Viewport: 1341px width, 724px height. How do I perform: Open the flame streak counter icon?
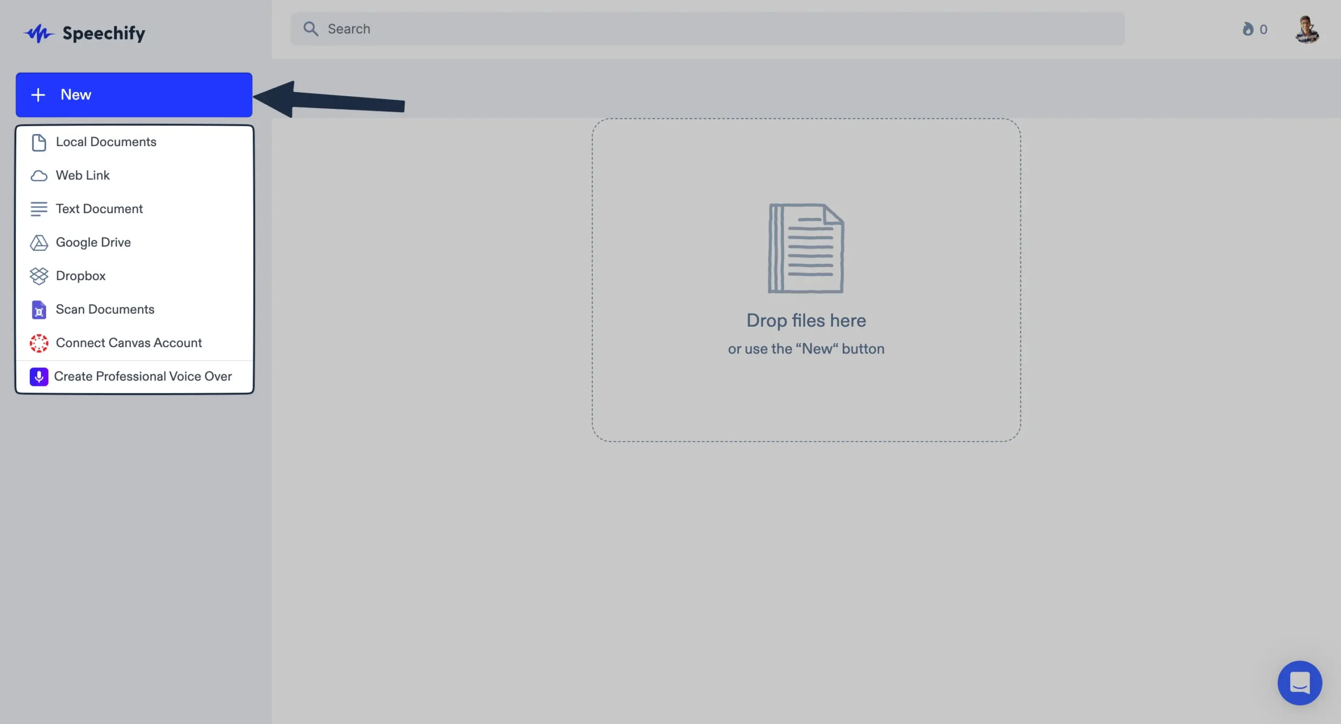point(1248,29)
